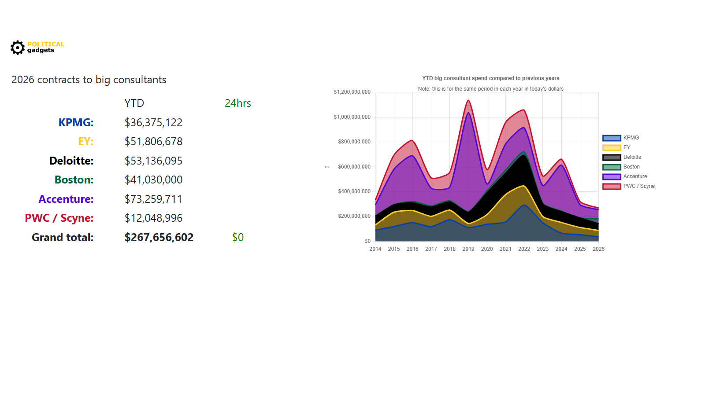Toggle the KPMG legend swatch
The width and height of the screenshot is (705, 396).
612,138
